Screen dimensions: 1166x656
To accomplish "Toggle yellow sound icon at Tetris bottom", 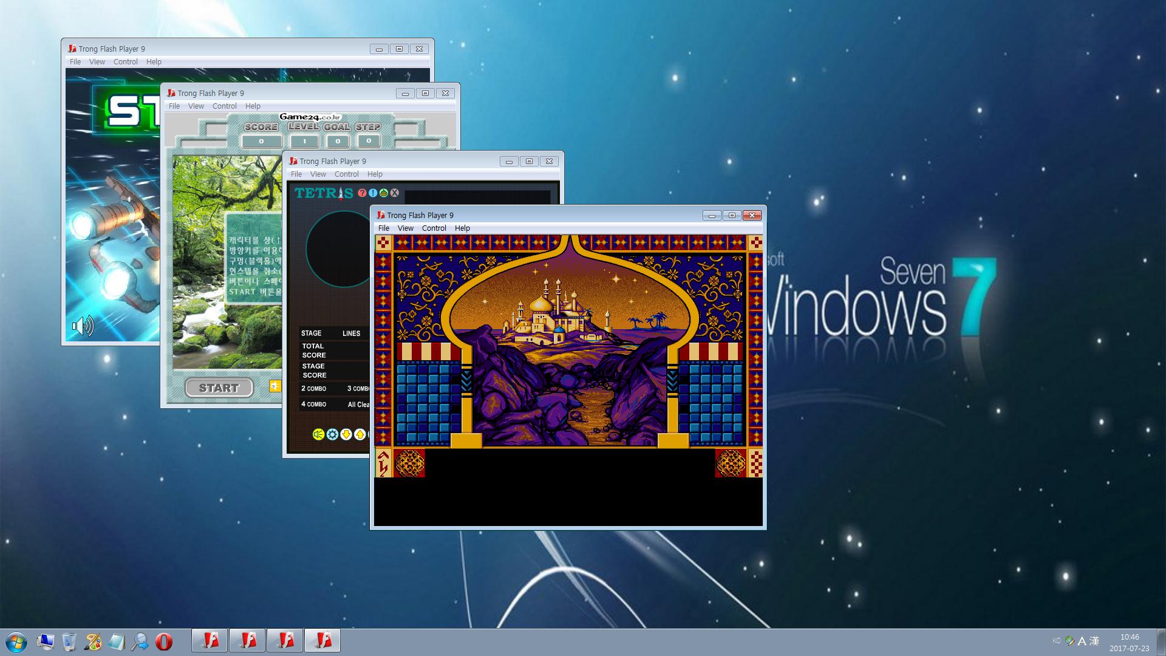I will (318, 434).
